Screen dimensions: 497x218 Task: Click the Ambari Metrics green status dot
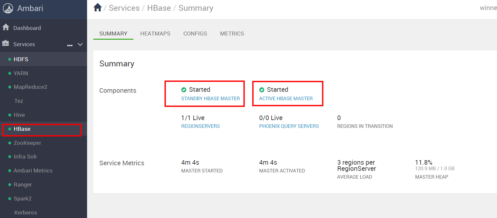[10, 171]
